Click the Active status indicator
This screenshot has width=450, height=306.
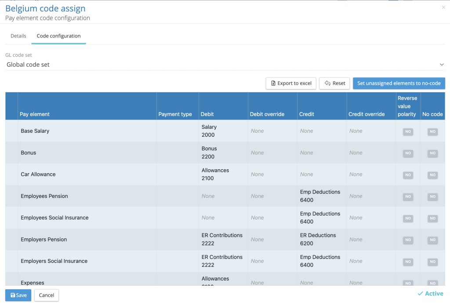click(430, 294)
